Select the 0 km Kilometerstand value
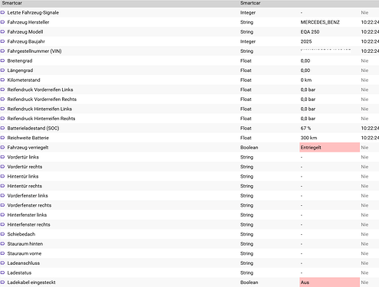 [305, 80]
